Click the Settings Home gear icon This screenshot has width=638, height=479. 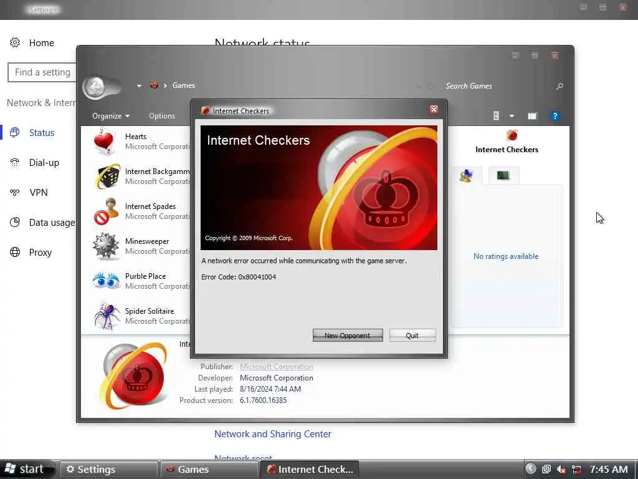[x=15, y=42]
